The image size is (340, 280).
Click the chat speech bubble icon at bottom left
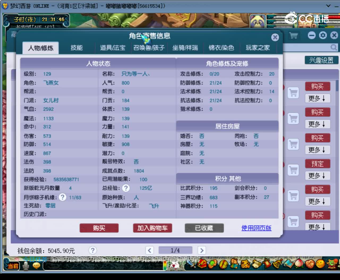pyautogui.click(x=36, y=266)
